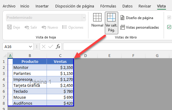Click the Deje sheet view save icon
Screen dimensions: 172x110
click(9, 27)
